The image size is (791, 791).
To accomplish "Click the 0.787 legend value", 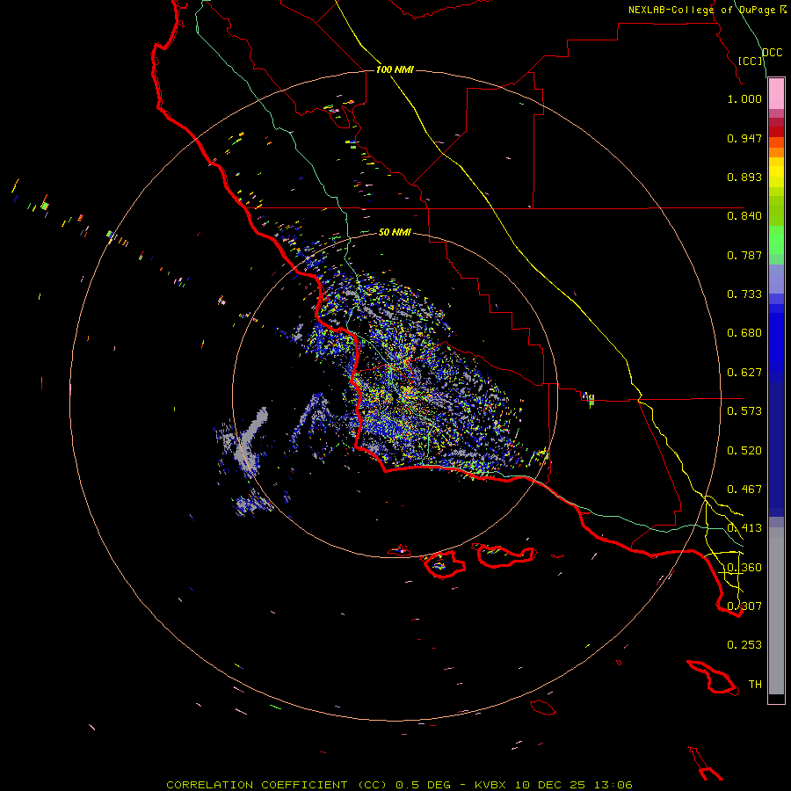I will (744, 255).
